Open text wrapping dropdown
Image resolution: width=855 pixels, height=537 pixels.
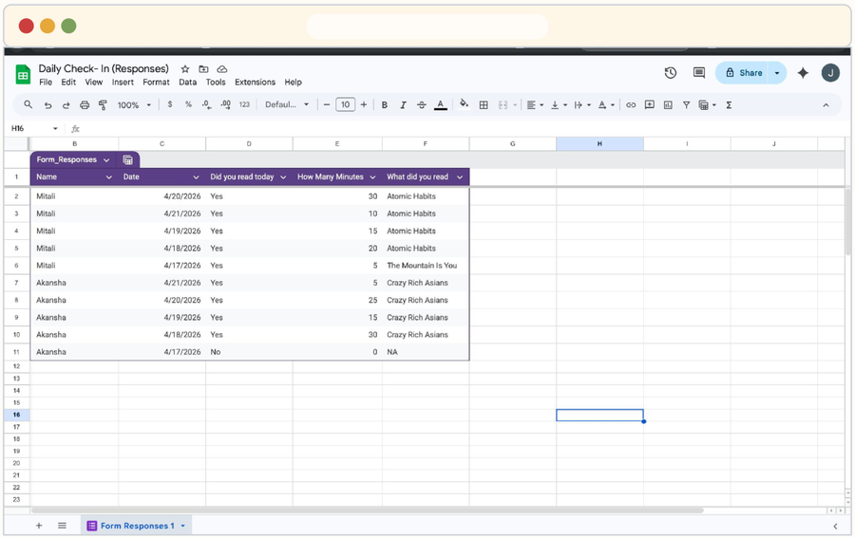582,105
